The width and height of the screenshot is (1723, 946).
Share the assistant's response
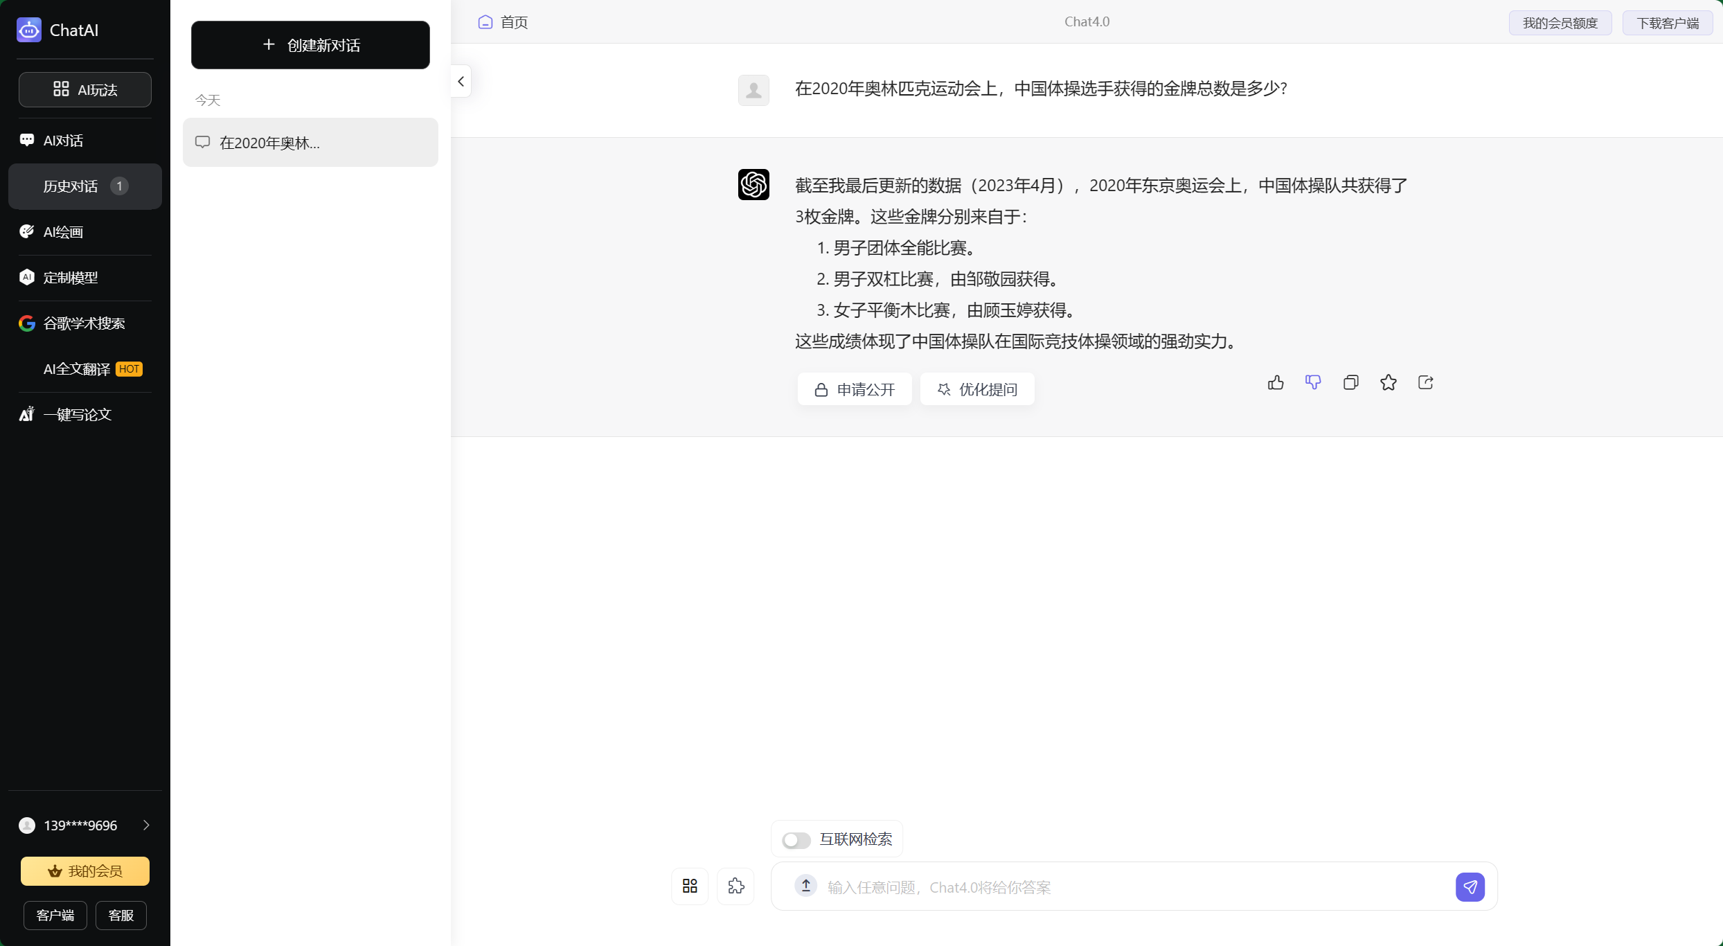(x=1425, y=382)
